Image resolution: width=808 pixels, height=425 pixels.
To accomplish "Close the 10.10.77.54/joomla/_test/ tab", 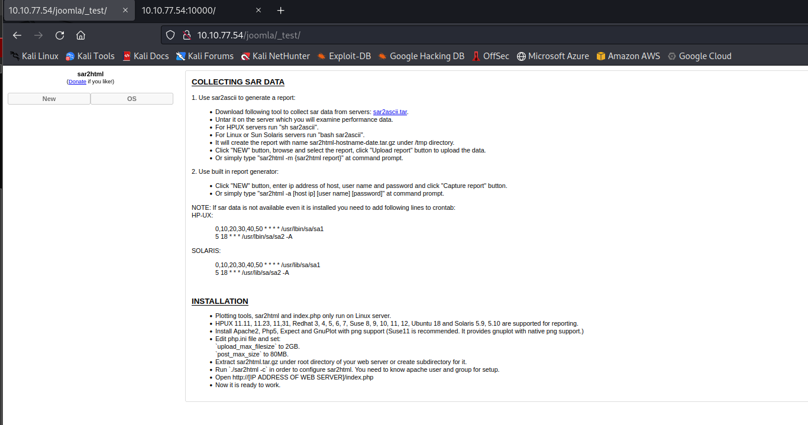I will point(125,11).
